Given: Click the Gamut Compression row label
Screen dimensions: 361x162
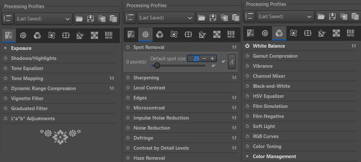Looking at the screenshot, I should 275,56.
